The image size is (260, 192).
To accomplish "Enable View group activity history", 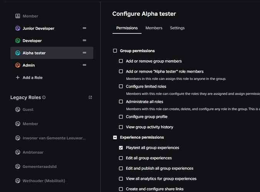I will 121,127.
